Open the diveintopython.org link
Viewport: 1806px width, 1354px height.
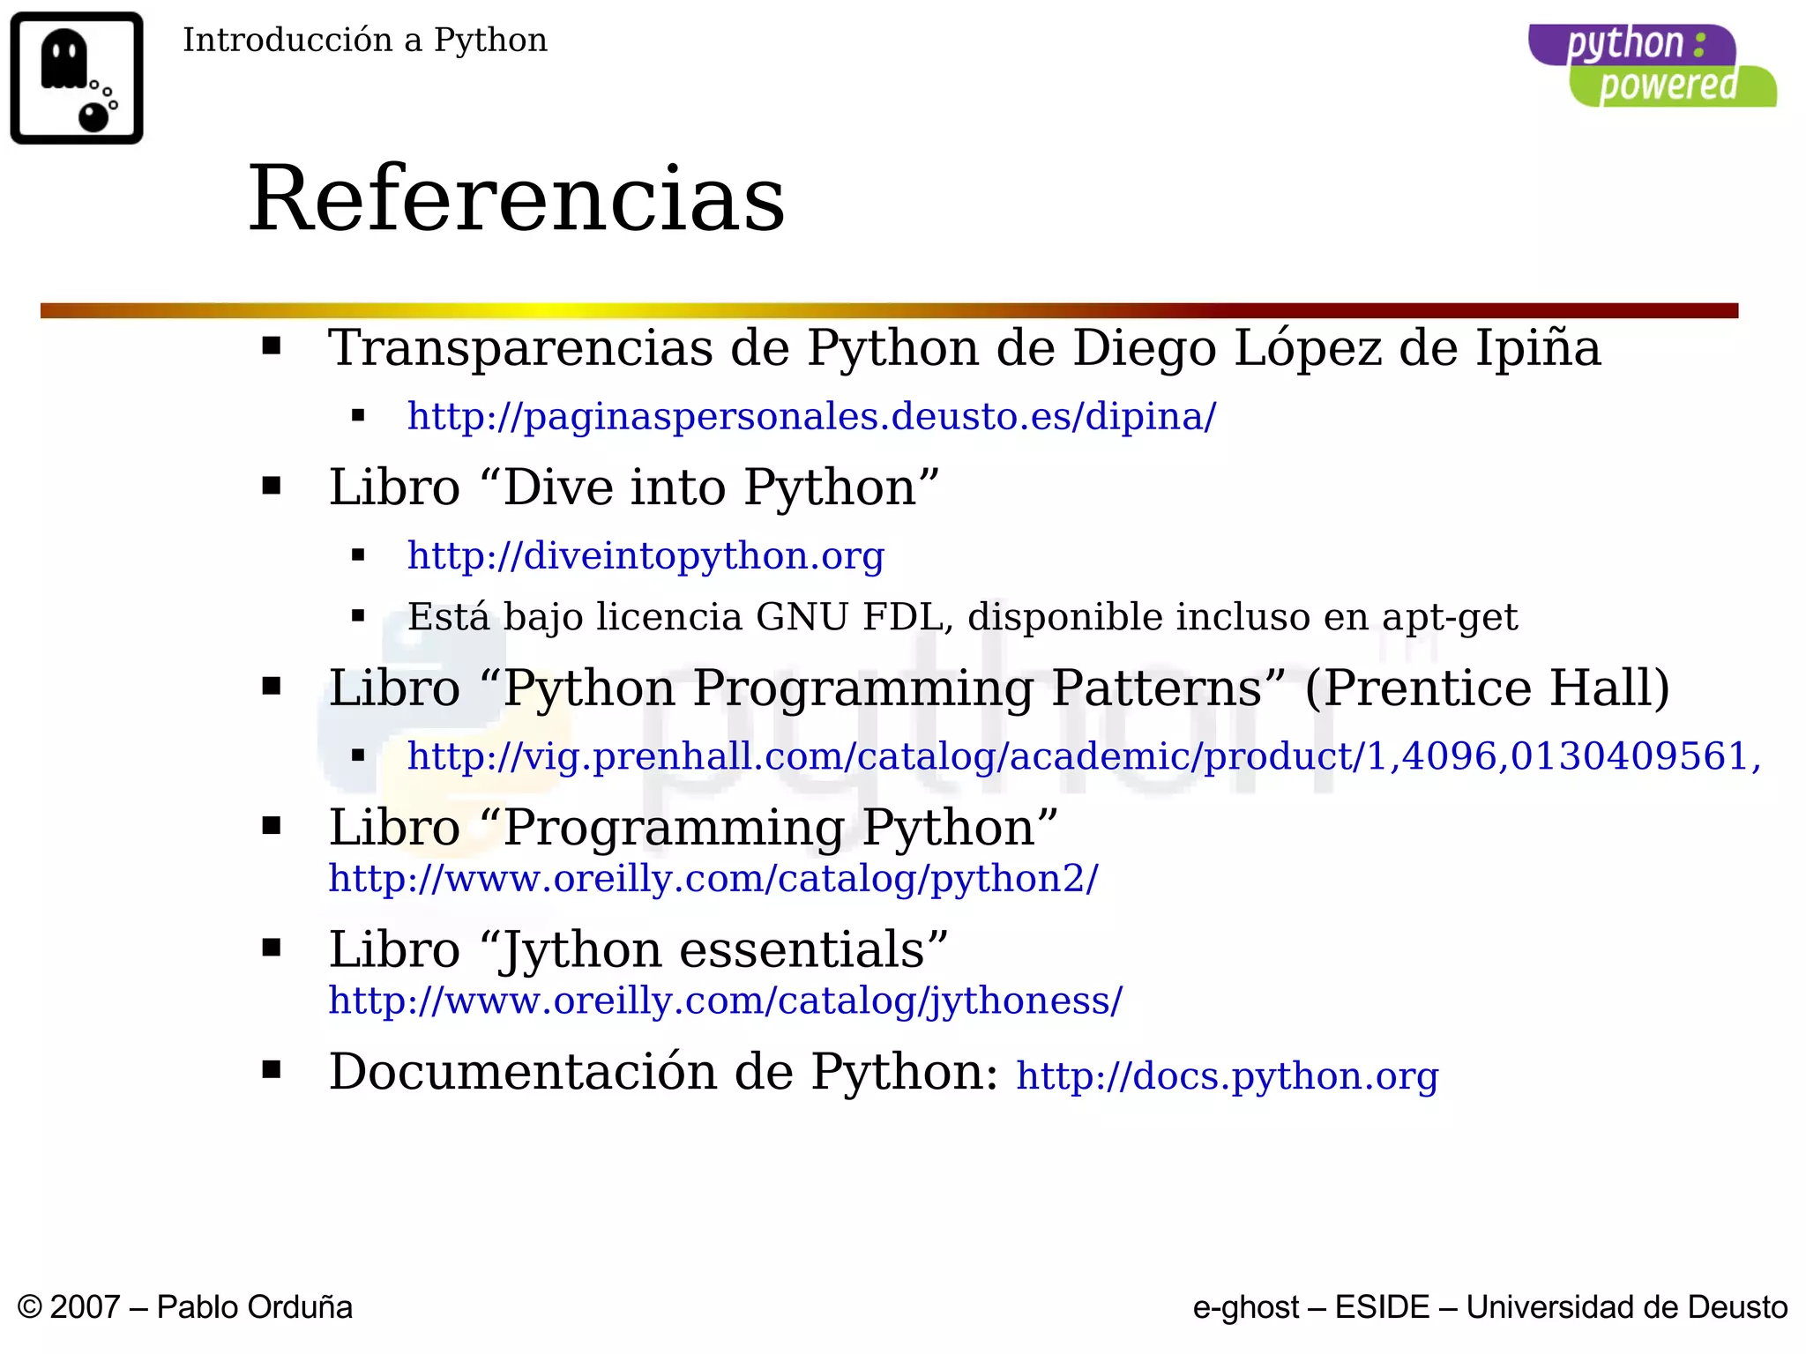point(646,555)
